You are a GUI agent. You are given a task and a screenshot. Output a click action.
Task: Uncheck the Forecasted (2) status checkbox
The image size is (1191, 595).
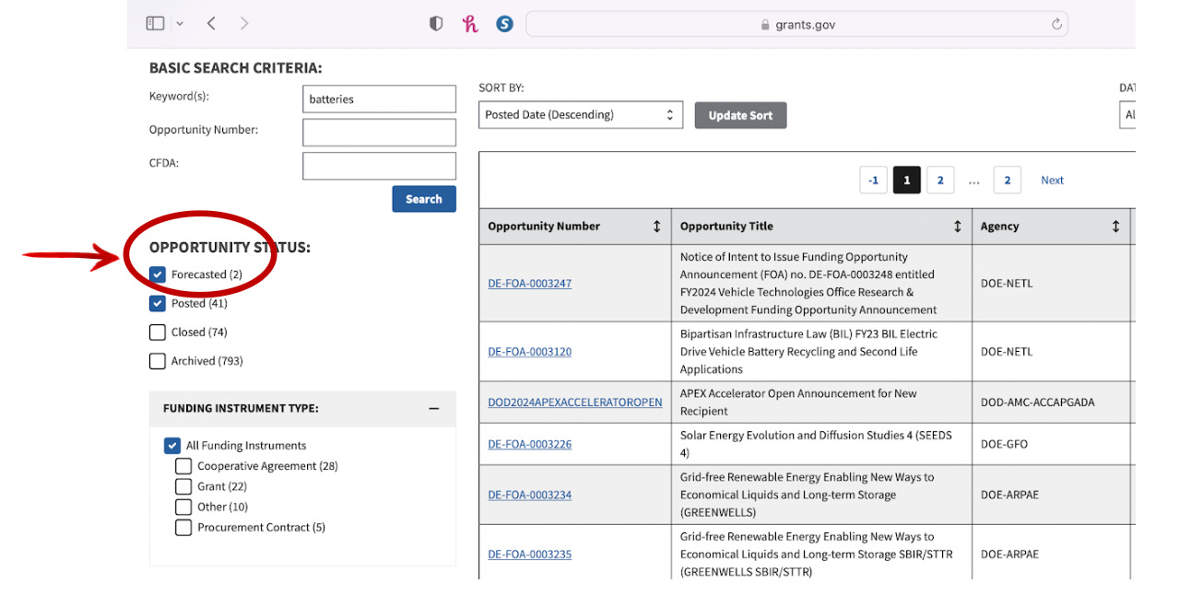point(158,274)
